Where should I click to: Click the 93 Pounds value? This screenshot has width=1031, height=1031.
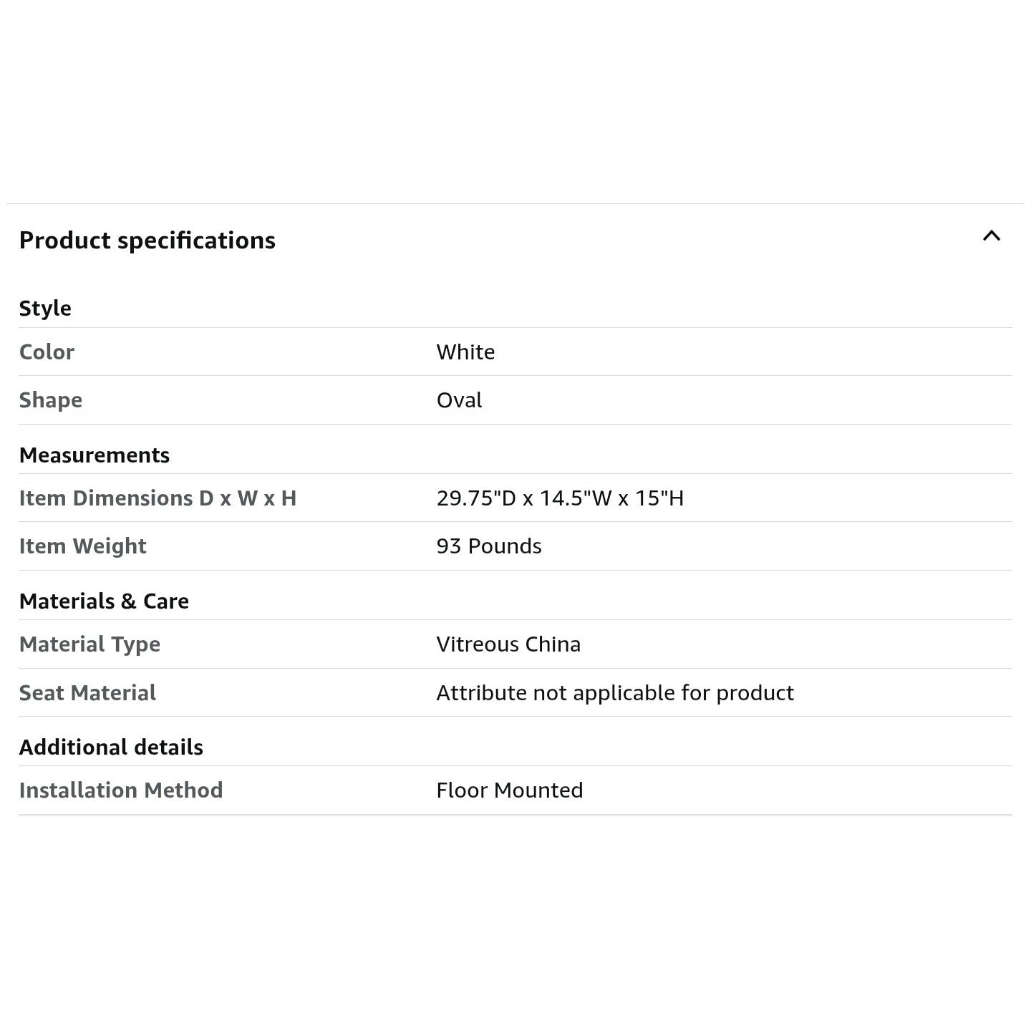pyautogui.click(x=489, y=546)
